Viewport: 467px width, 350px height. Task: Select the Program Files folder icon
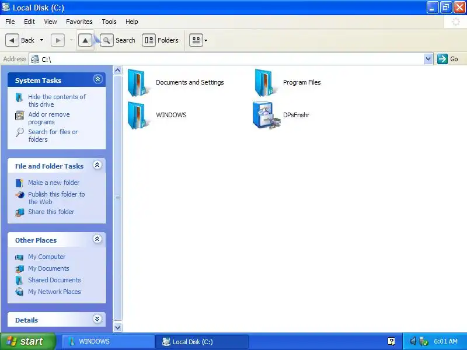pyautogui.click(x=266, y=82)
